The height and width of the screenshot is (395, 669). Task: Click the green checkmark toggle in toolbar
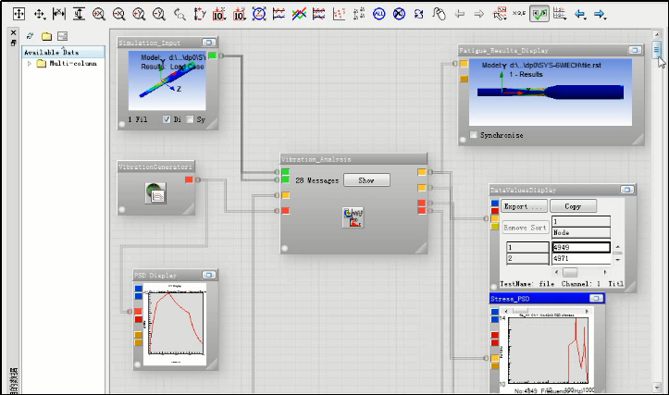(x=539, y=15)
